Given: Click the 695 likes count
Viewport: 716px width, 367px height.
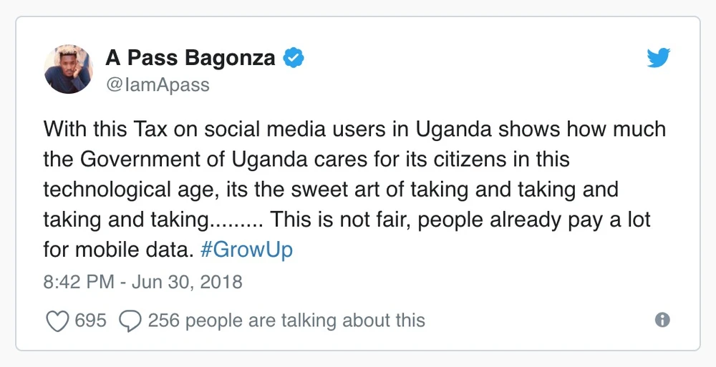Looking at the screenshot, I should coord(90,320).
